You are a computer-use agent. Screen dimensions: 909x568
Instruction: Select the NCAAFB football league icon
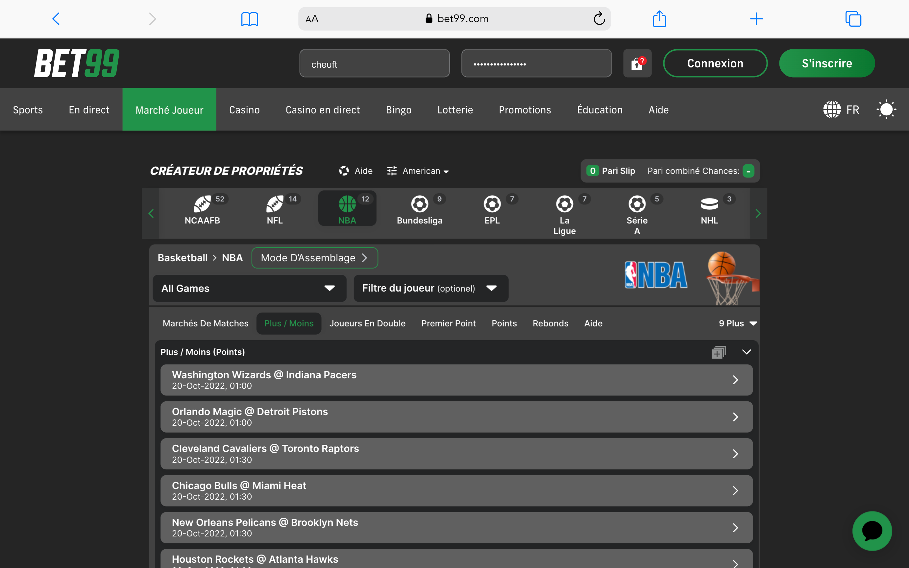(202, 204)
